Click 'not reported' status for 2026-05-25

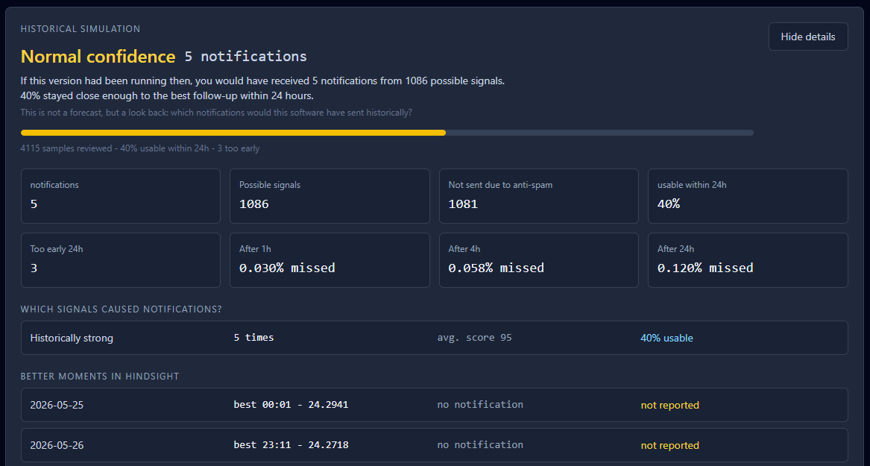669,405
